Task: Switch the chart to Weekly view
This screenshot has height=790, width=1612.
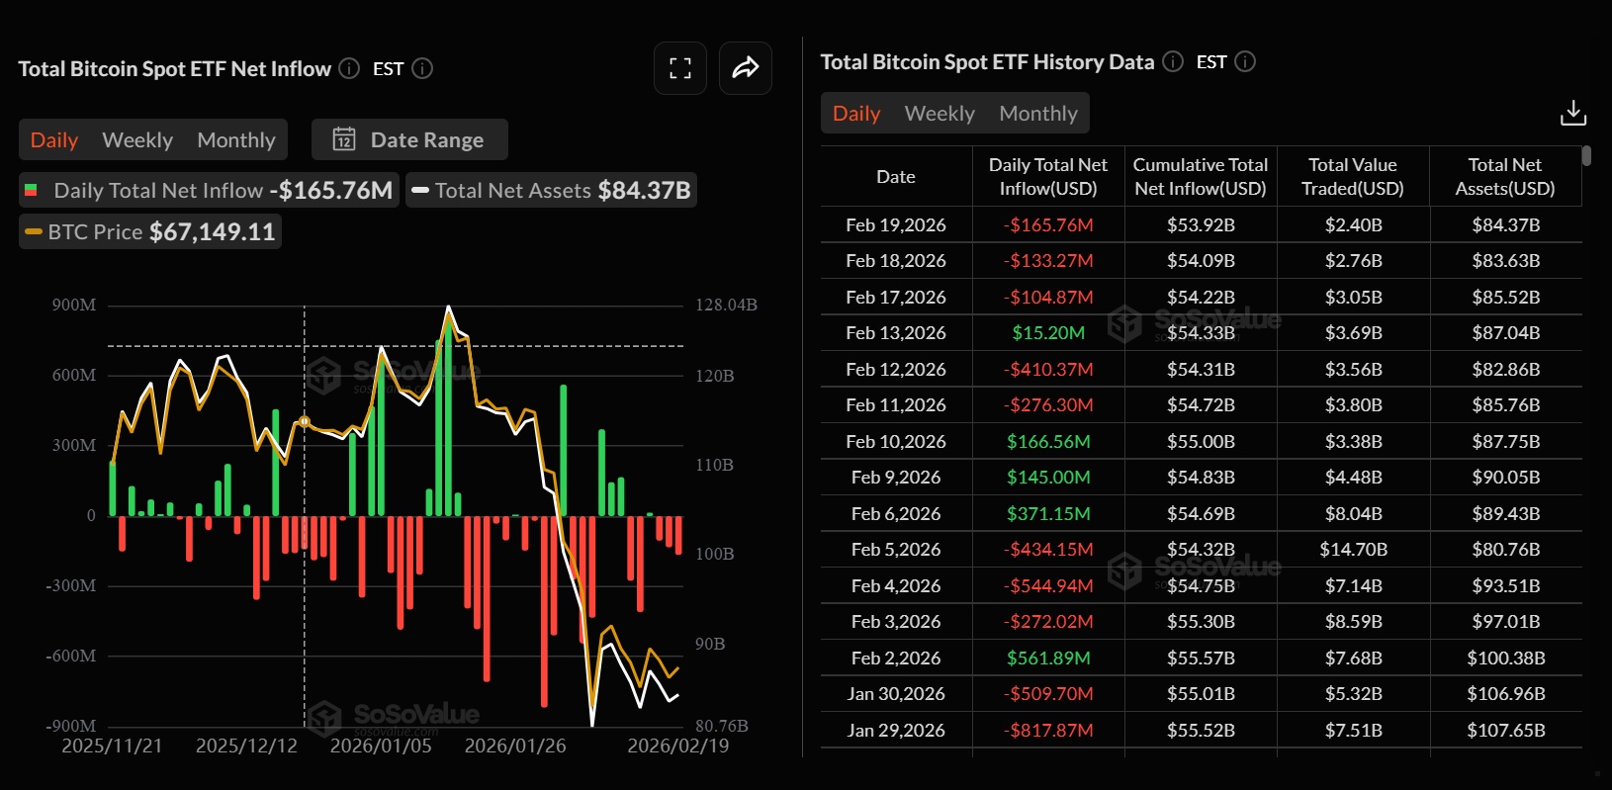Action: click(x=137, y=139)
